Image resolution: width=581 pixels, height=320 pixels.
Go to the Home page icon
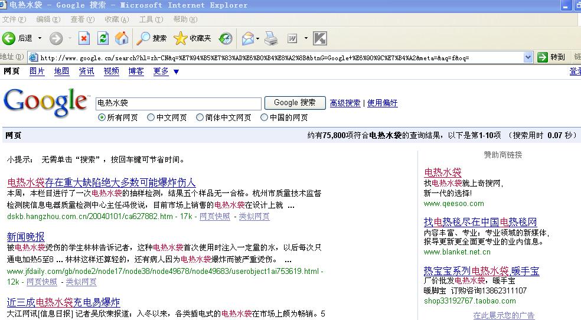click(x=122, y=38)
